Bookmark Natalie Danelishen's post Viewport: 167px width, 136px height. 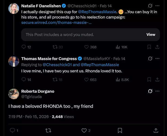click(149, 47)
